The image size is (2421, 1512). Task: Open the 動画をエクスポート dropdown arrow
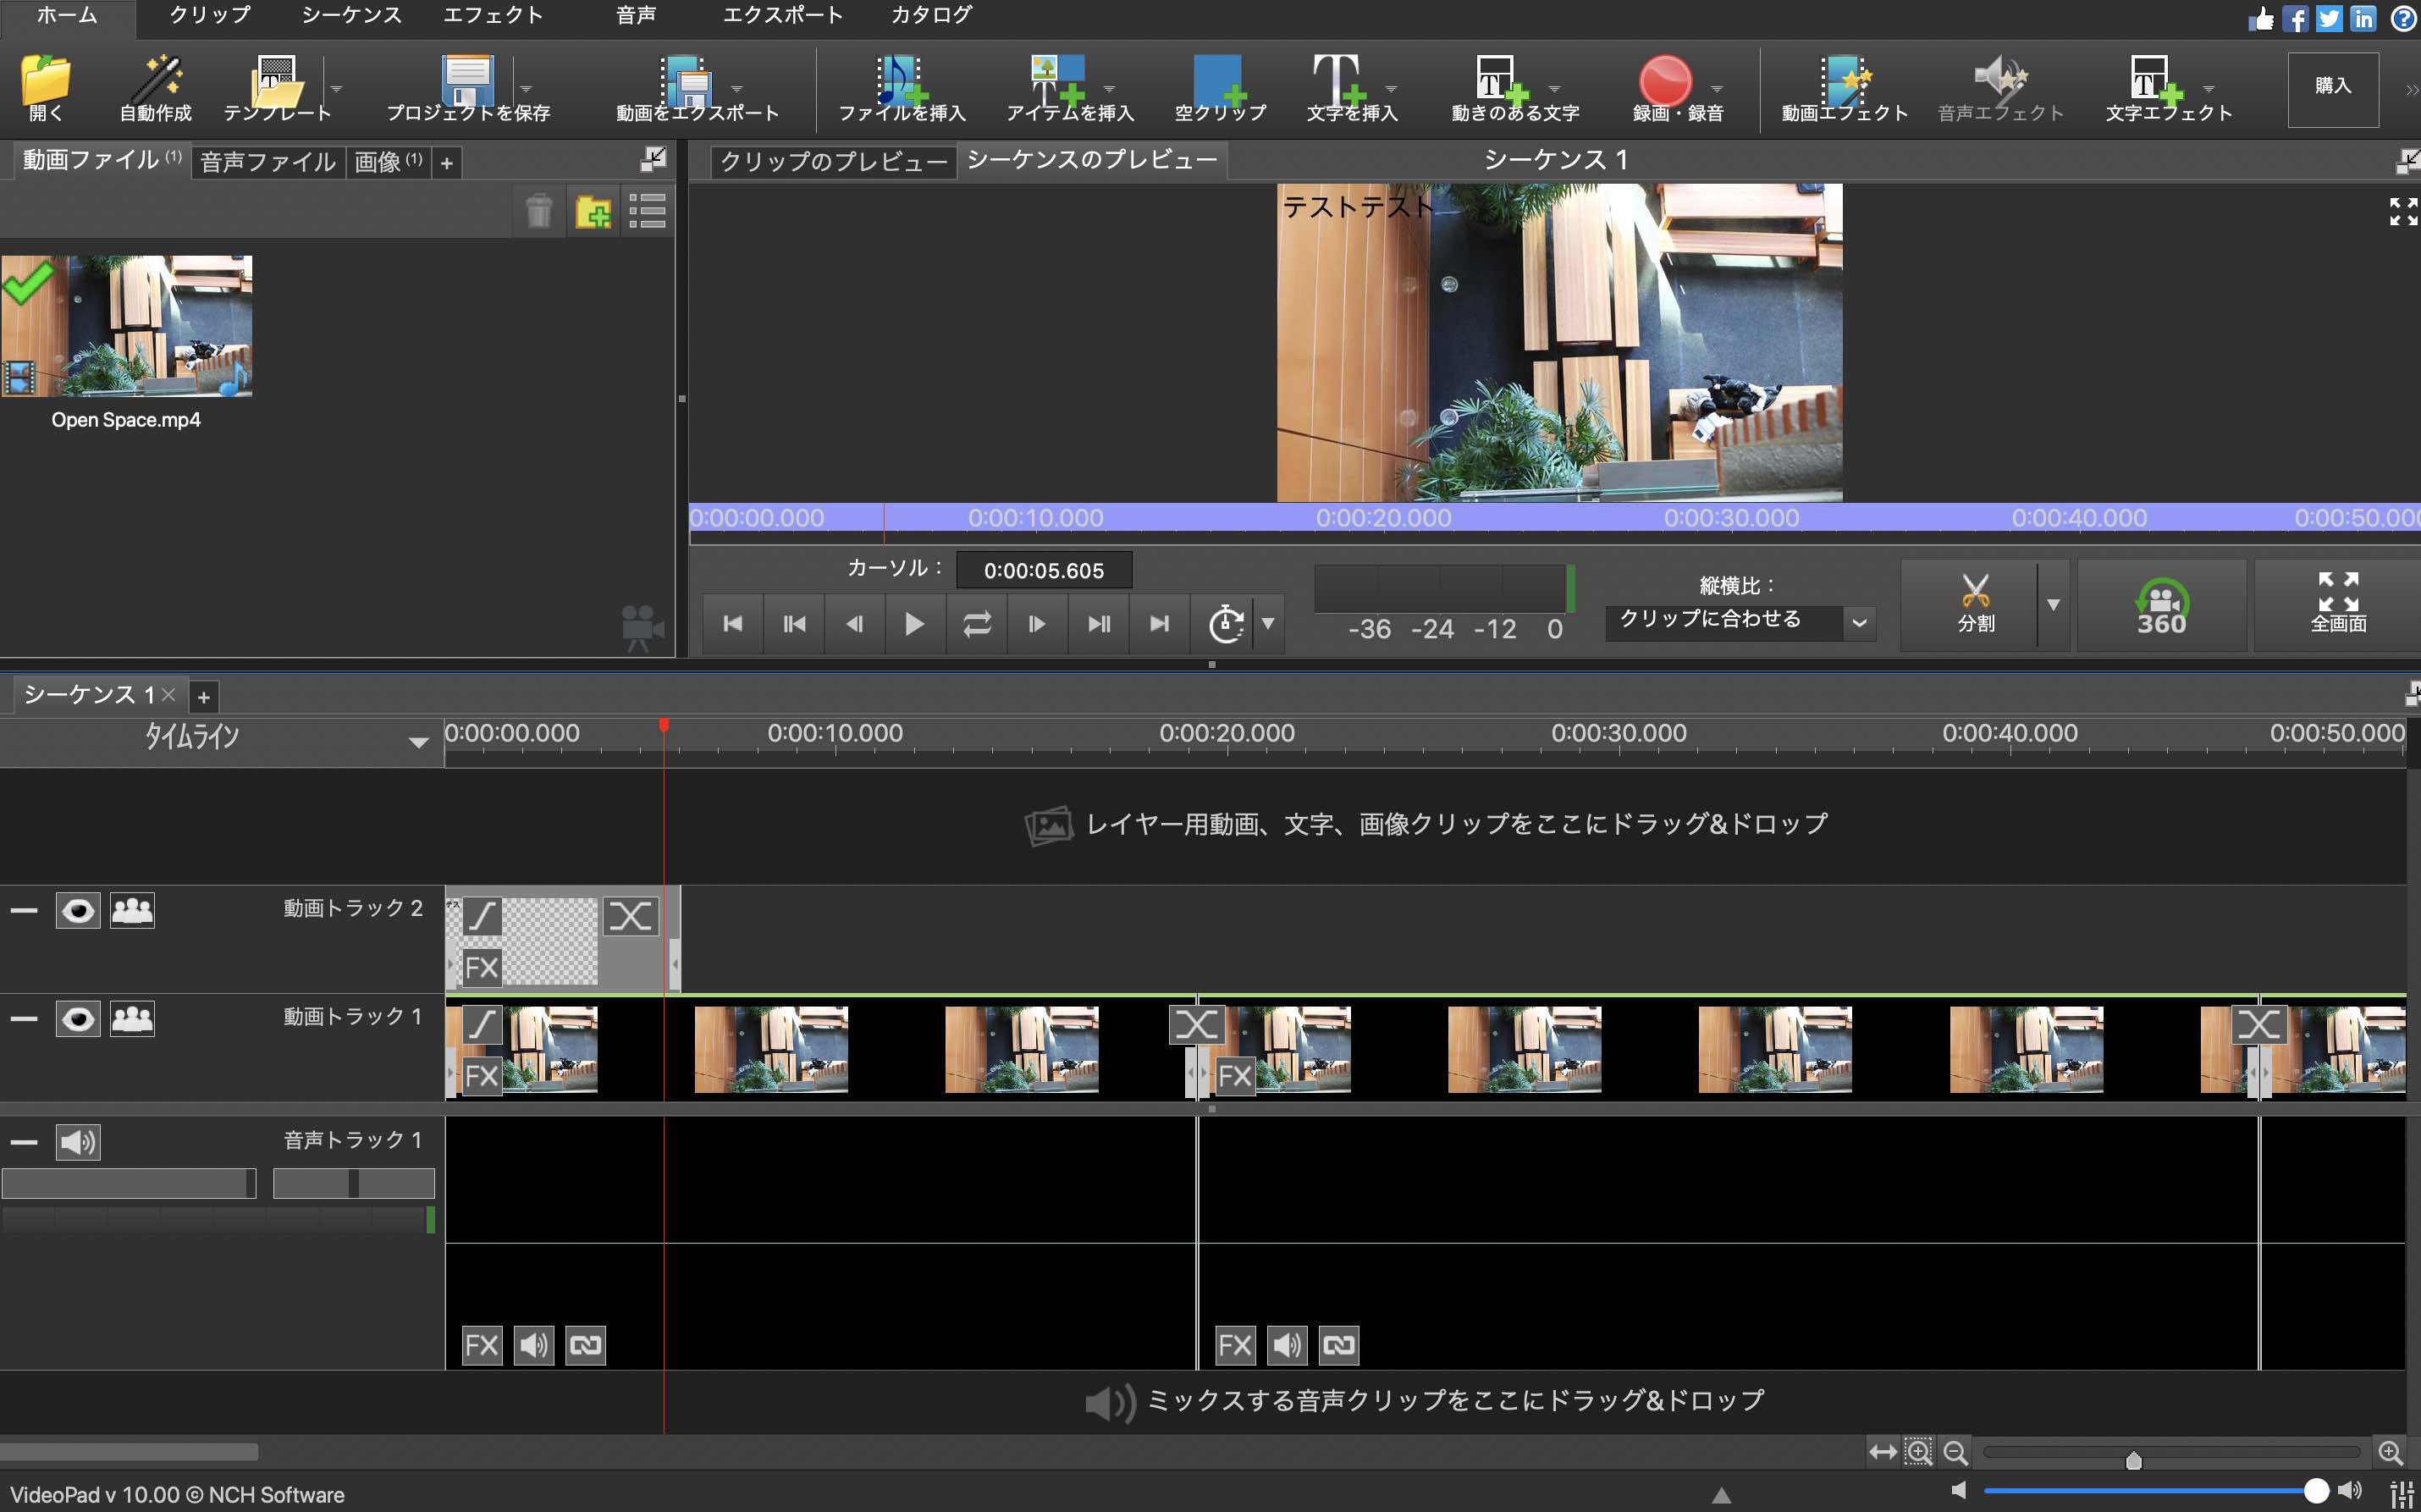pos(736,88)
